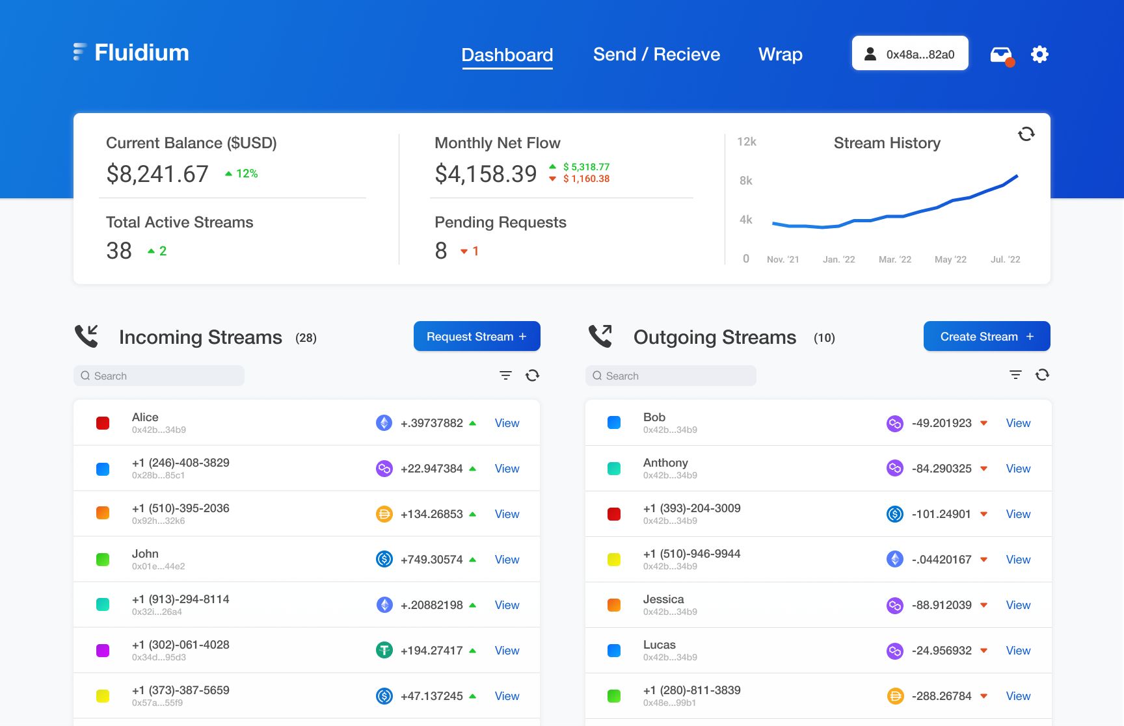The width and height of the screenshot is (1124, 726).
Task: Click the Polygon token icon in Anthony's row
Action: point(895,469)
